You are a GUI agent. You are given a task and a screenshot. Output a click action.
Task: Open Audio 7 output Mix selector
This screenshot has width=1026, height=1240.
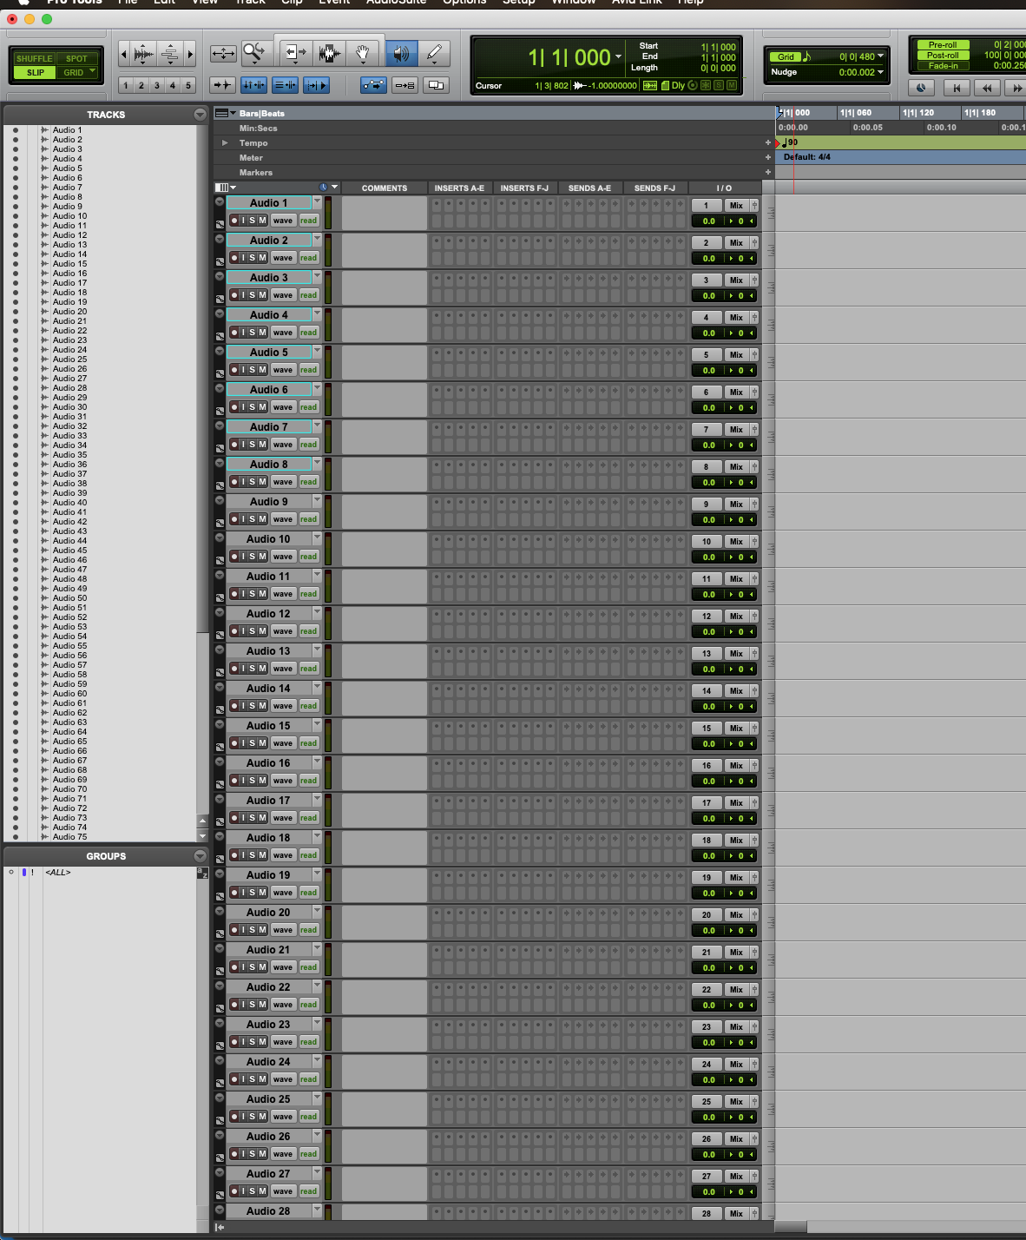736,430
